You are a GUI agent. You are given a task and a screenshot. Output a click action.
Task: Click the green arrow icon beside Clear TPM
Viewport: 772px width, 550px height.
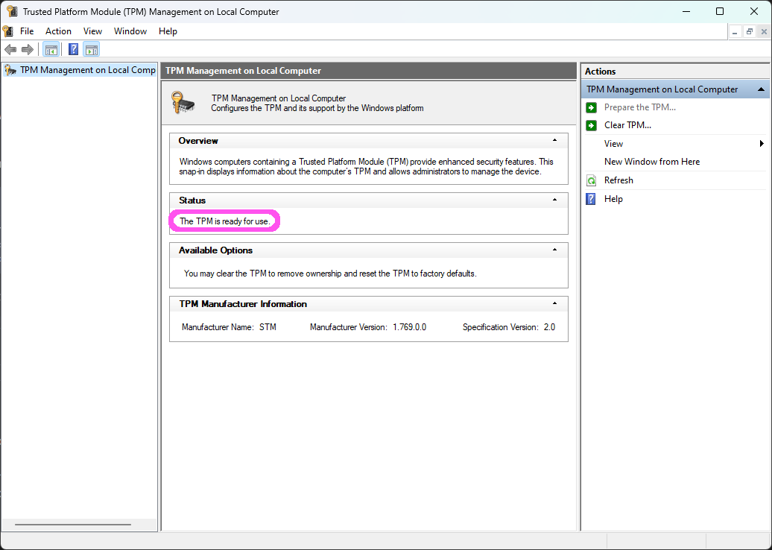point(591,125)
